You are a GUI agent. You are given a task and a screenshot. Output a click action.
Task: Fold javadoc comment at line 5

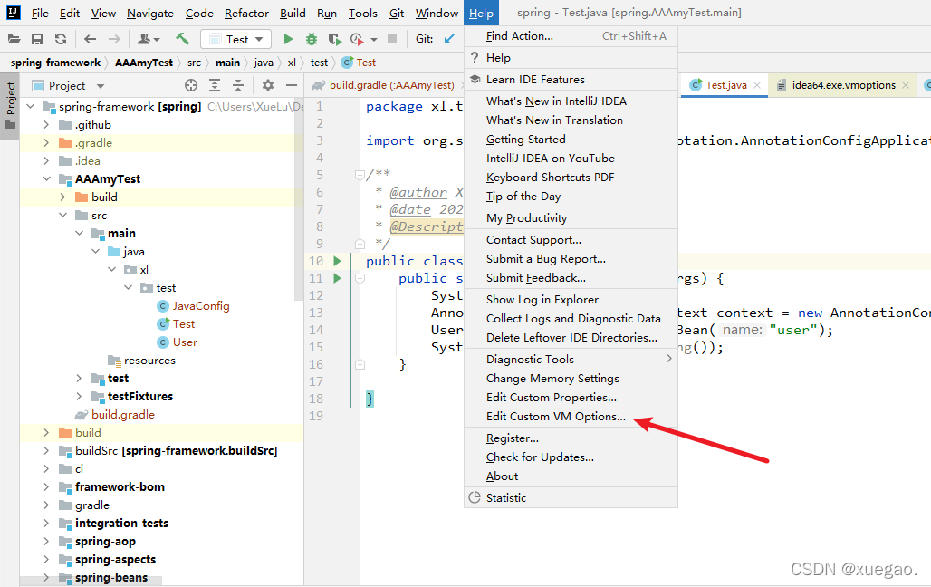pyautogui.click(x=360, y=175)
